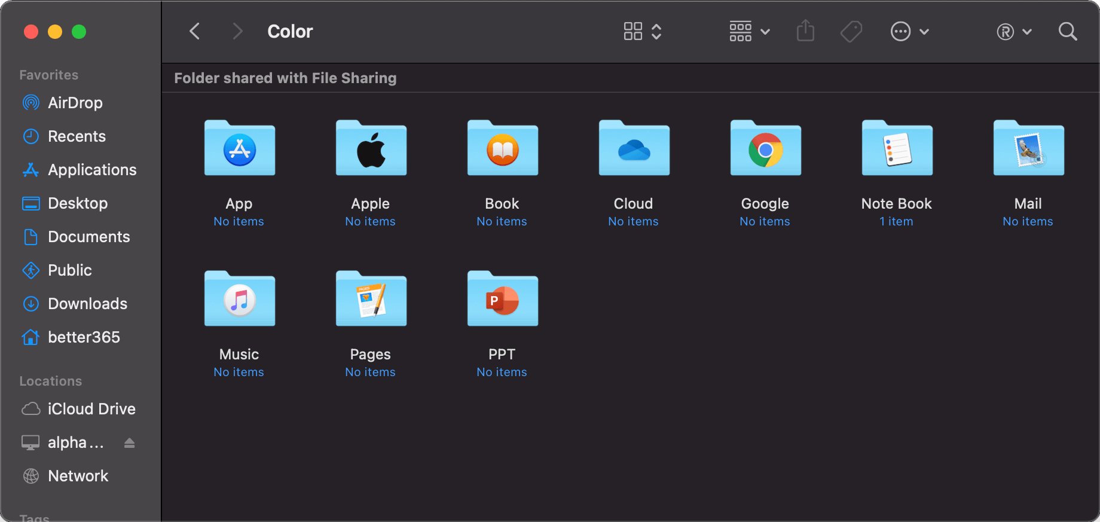The image size is (1100, 522).
Task: Open the Google folder with Chrome icon
Action: [x=765, y=149]
